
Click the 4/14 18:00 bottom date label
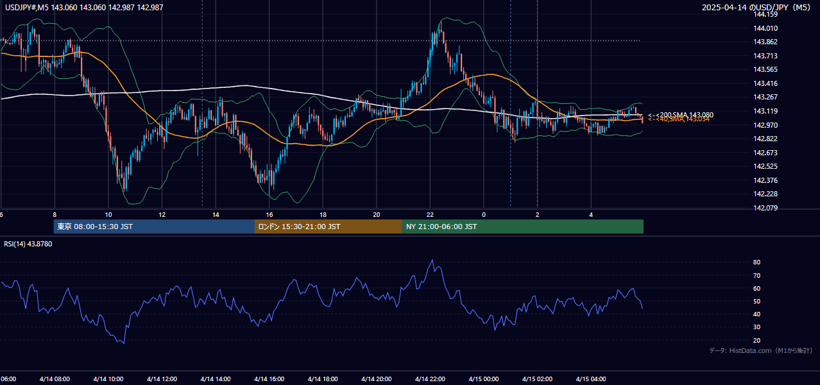[323, 379]
